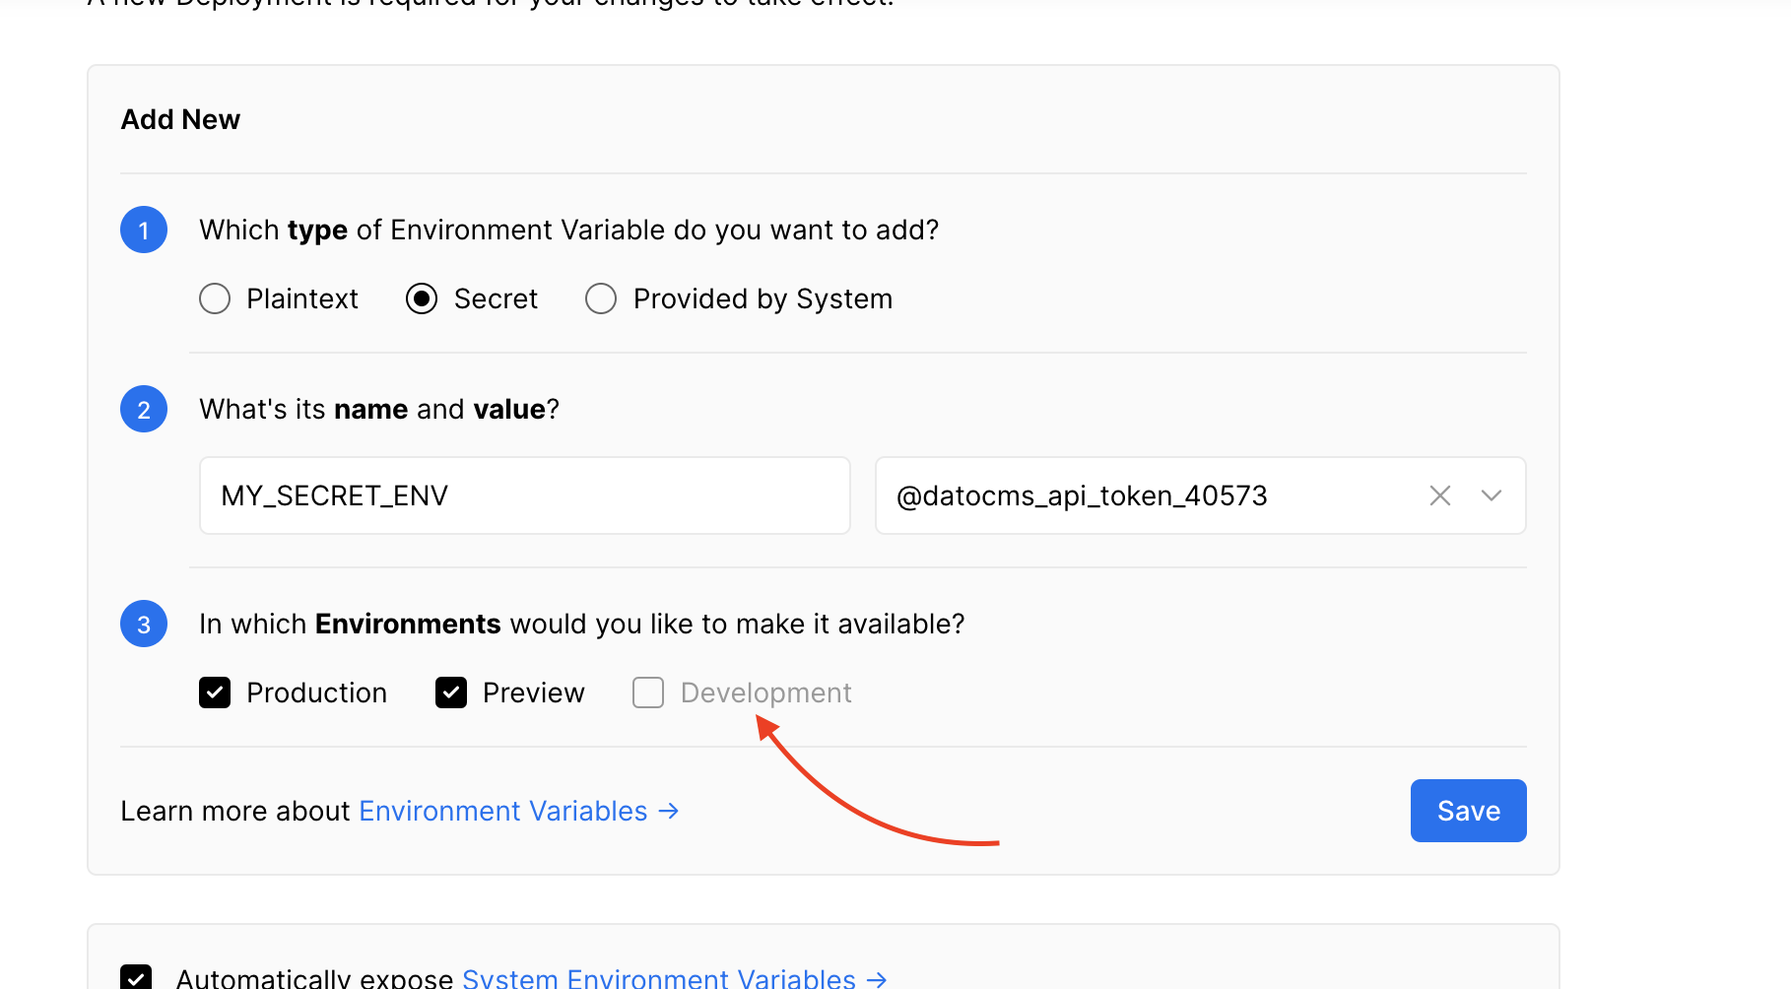Enable the Development environment
The width and height of the screenshot is (1791, 989).
[647, 692]
